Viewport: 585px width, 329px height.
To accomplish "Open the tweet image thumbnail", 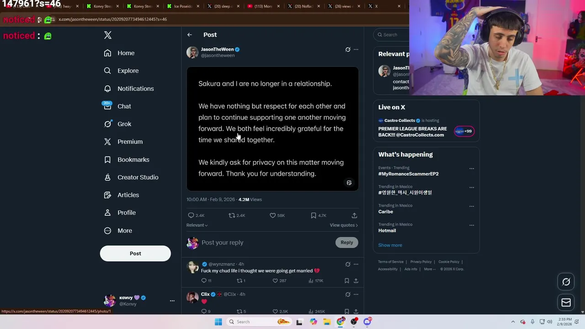I will point(272,129).
